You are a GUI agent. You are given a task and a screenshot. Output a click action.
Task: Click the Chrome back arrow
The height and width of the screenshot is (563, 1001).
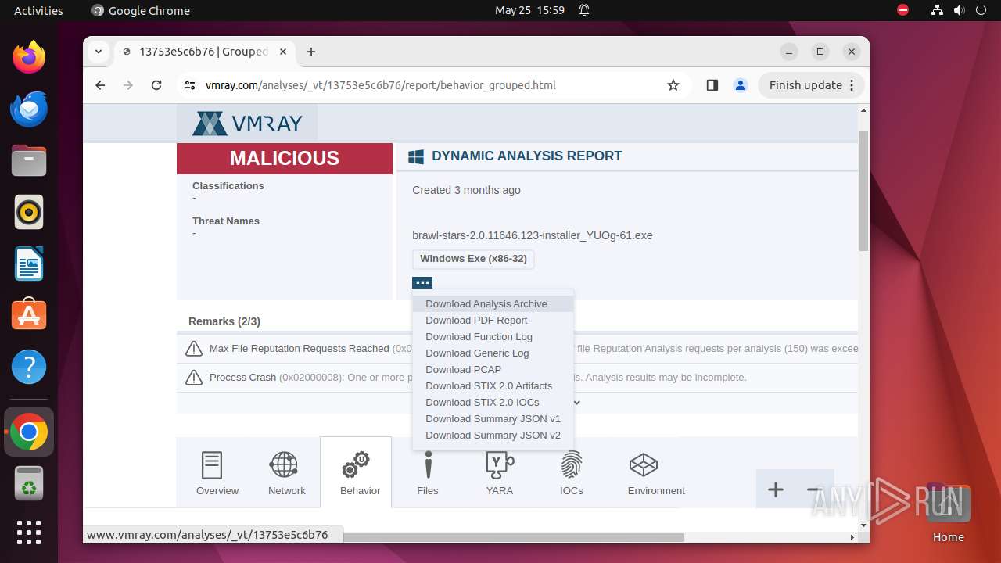[x=100, y=85]
